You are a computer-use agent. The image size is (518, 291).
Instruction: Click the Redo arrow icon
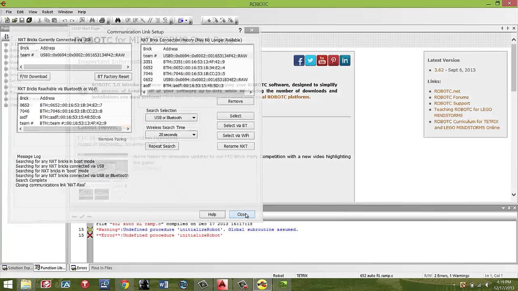(x=72, y=20)
